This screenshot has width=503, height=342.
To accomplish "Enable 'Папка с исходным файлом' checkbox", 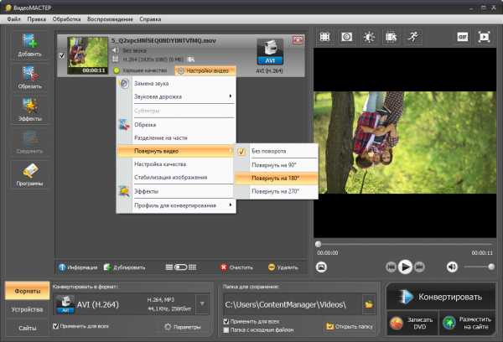I will [x=227, y=330].
